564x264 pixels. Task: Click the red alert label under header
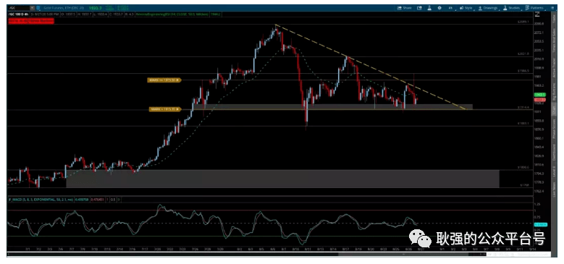click(31, 21)
